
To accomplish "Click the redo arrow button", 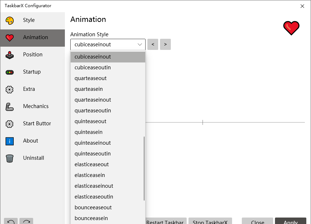I will (x=26, y=221).
